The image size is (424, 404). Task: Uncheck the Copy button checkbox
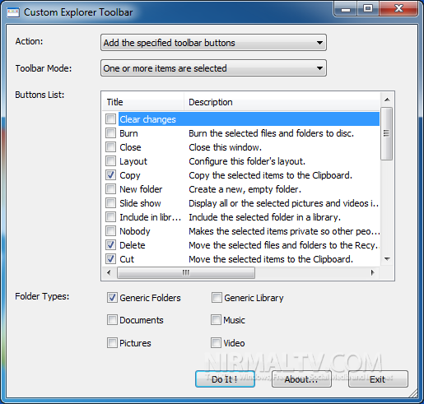(x=111, y=175)
